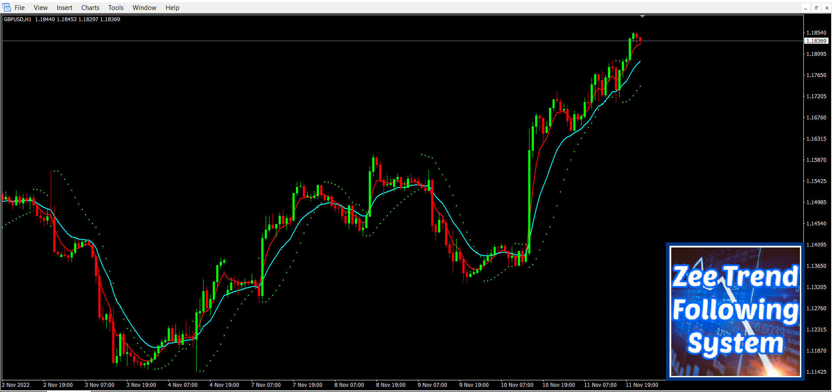Click the 10 Nov 19:00 time label
The width and height of the screenshot is (832, 392).
coord(559,385)
